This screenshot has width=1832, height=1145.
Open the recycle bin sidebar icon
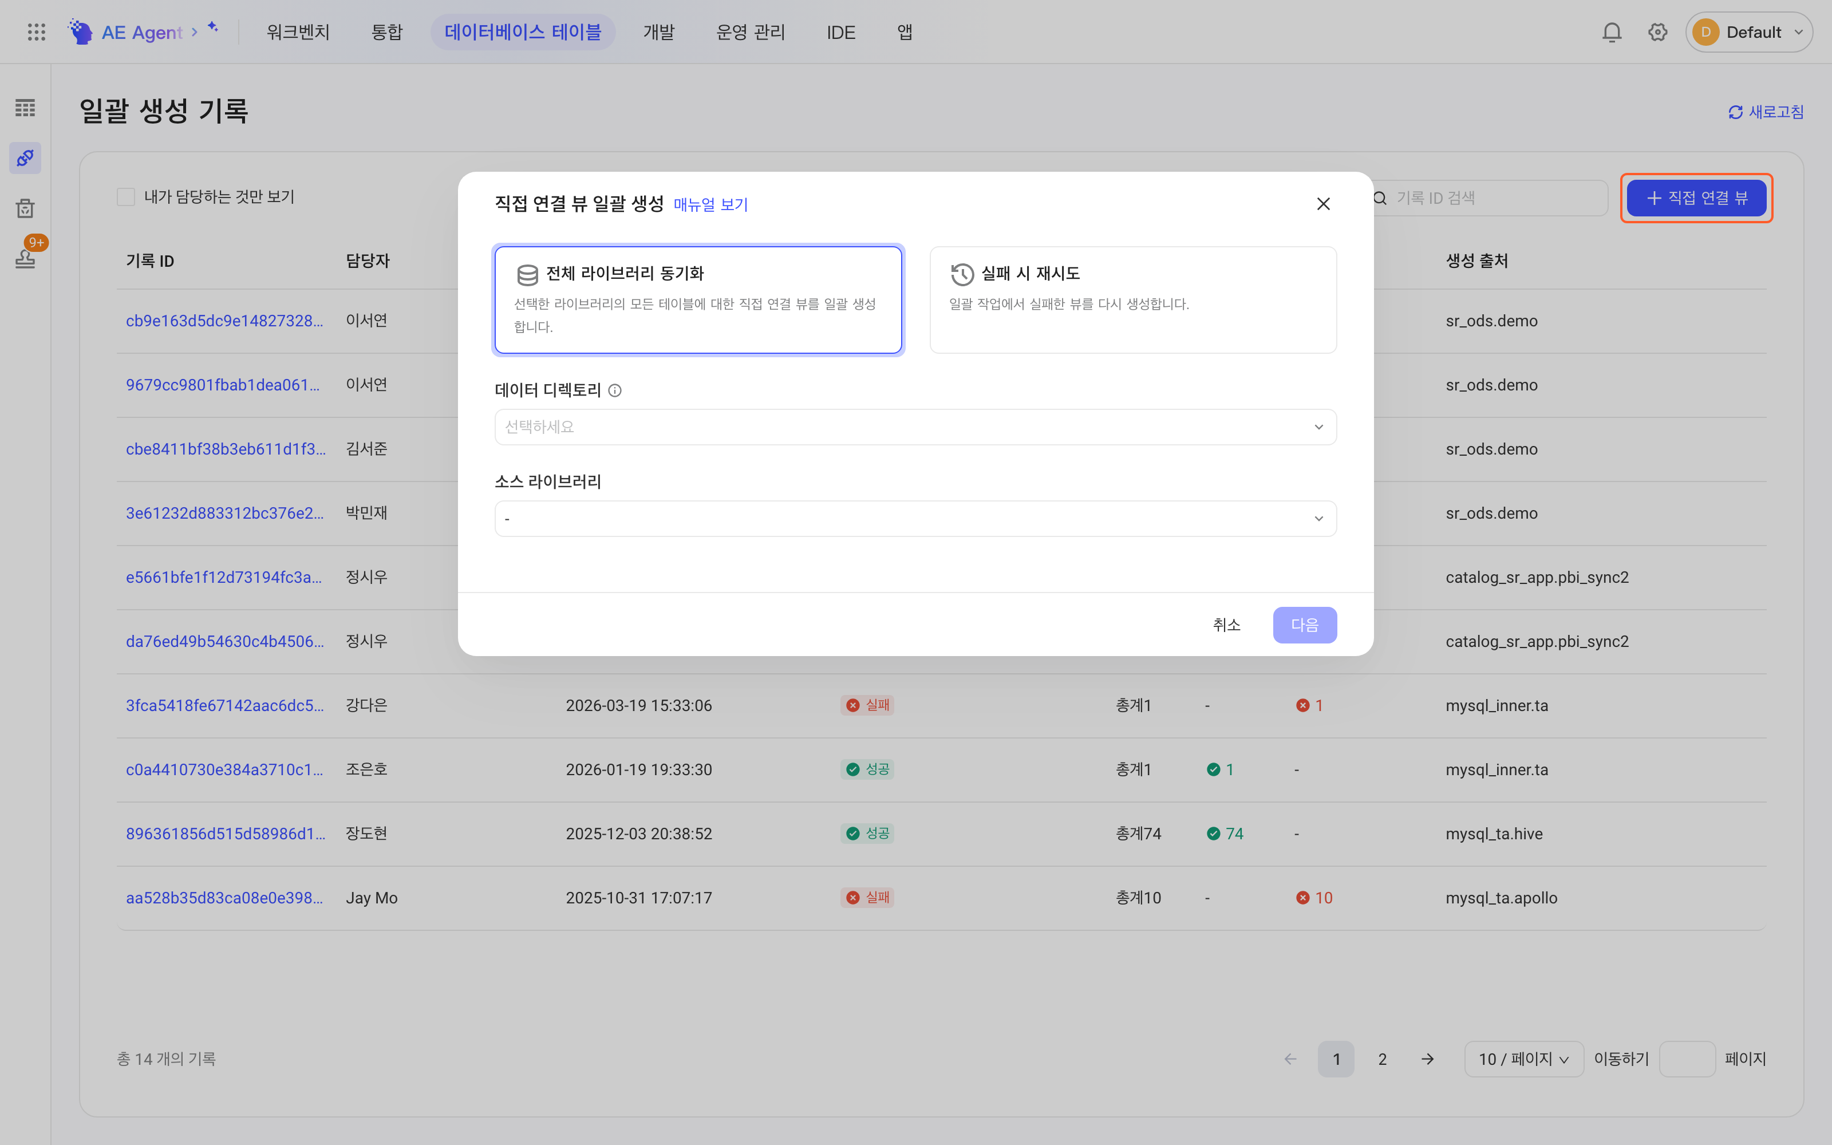click(25, 208)
